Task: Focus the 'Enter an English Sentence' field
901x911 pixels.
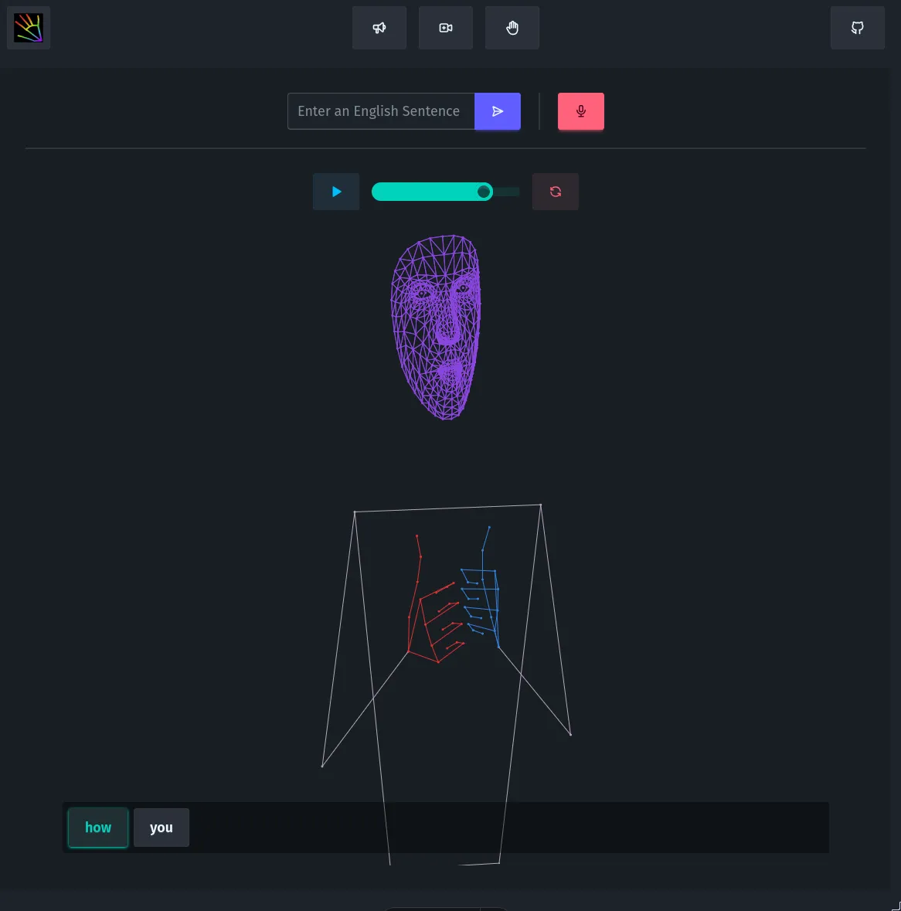Action: tap(381, 111)
